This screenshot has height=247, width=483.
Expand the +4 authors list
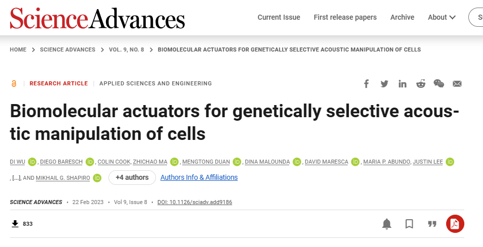[x=132, y=177]
